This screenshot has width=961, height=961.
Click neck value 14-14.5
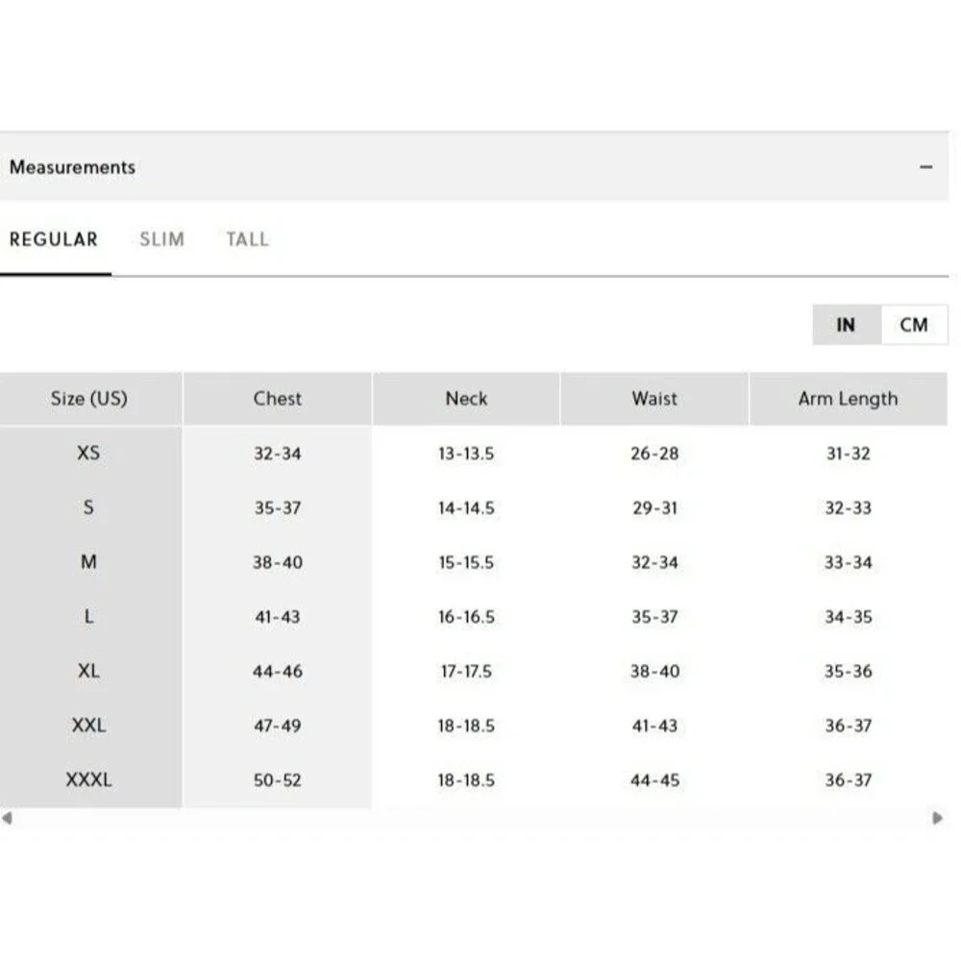click(x=466, y=508)
